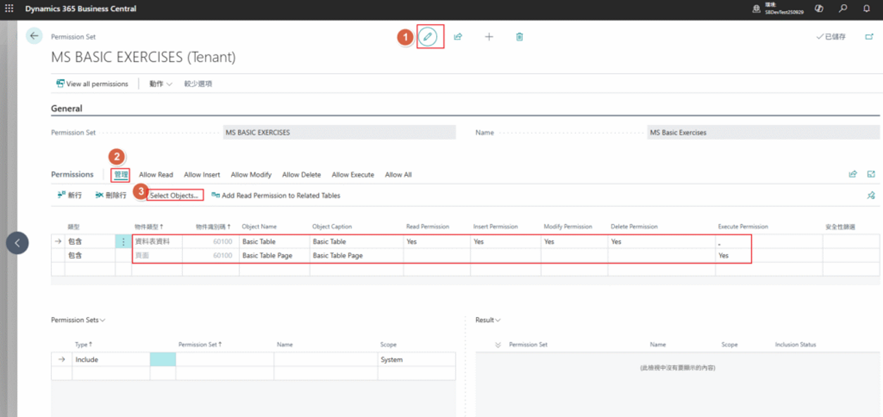Expand the Permission Sets section chevron
883x417 pixels.
pyautogui.click(x=103, y=321)
